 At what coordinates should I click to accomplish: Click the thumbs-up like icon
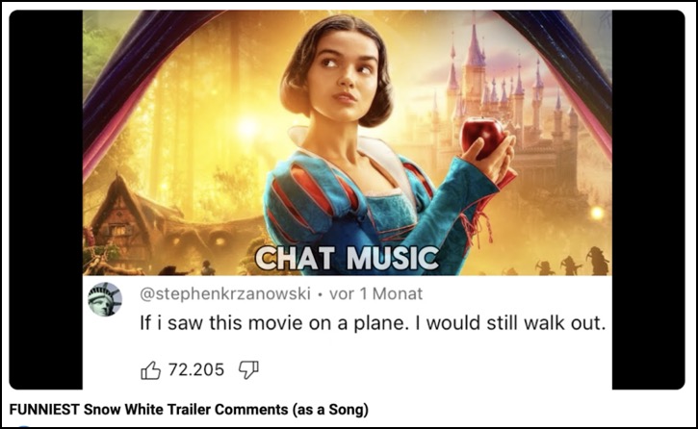150,370
